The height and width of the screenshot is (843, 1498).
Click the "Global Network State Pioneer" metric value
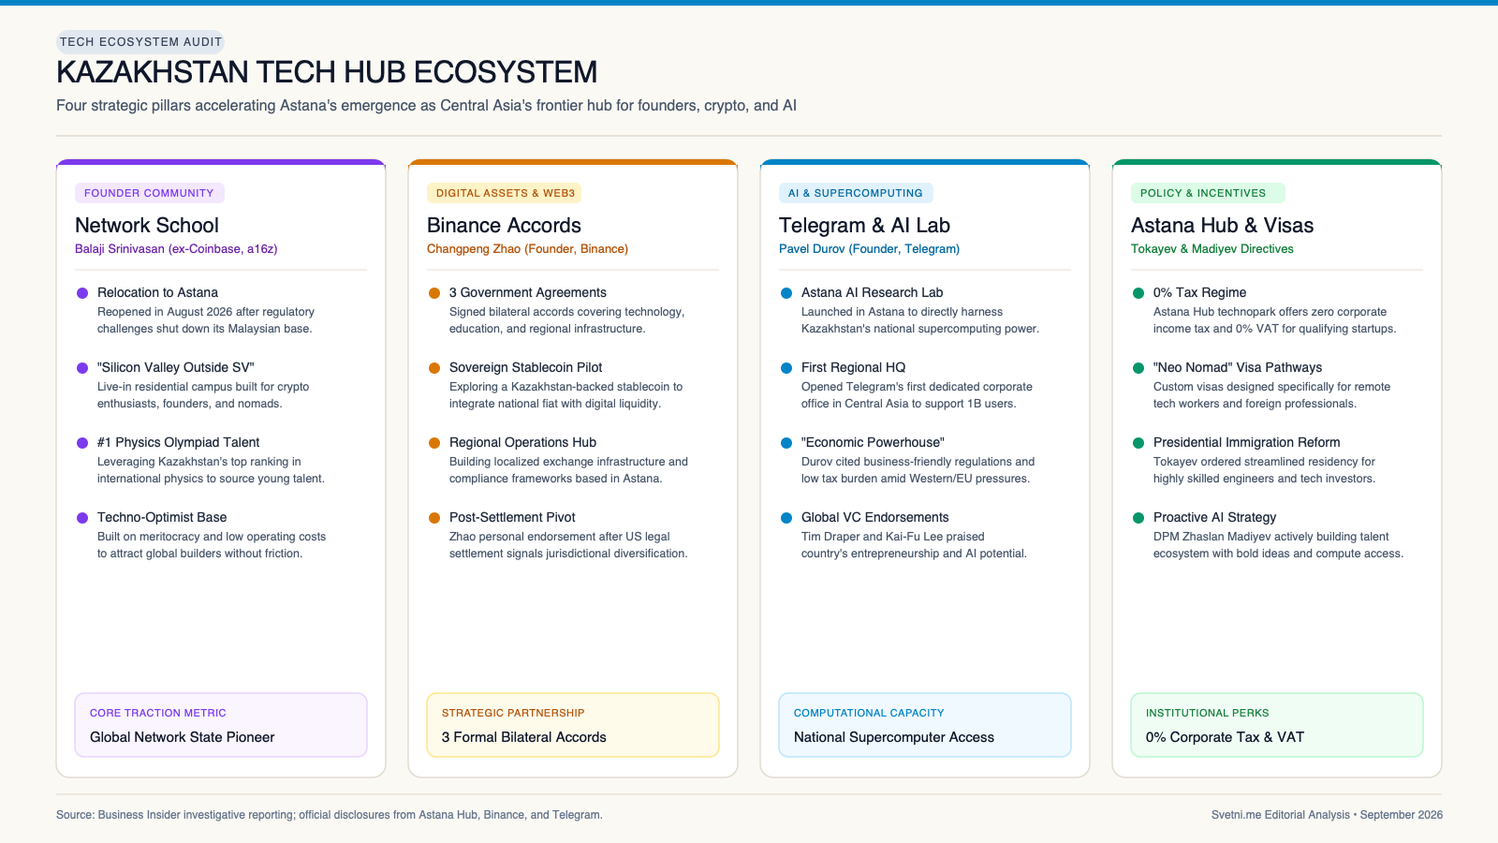point(182,737)
